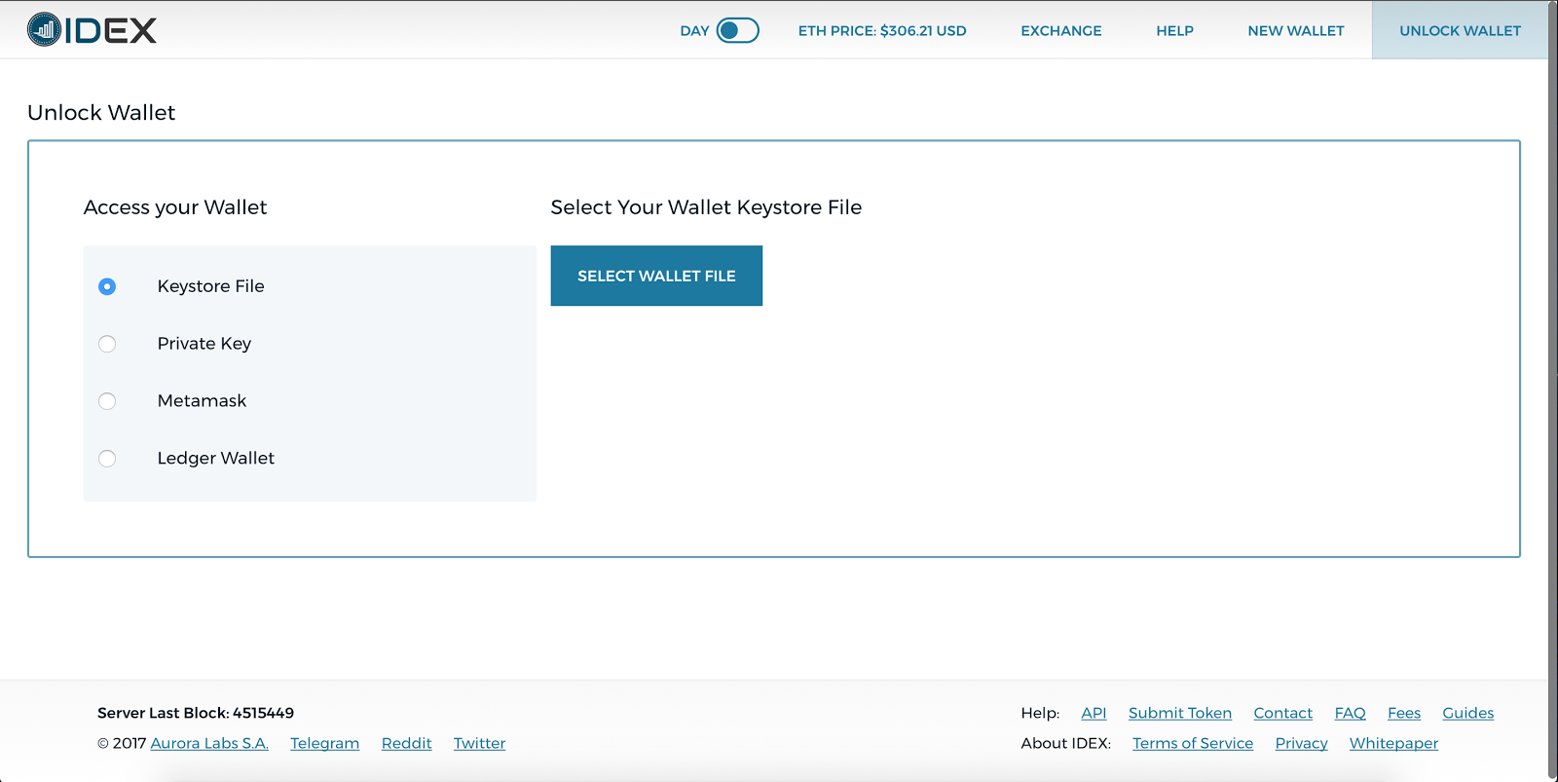This screenshot has width=1558, height=782.
Task: Click the ETH PRICE text in header
Action: 882,31
